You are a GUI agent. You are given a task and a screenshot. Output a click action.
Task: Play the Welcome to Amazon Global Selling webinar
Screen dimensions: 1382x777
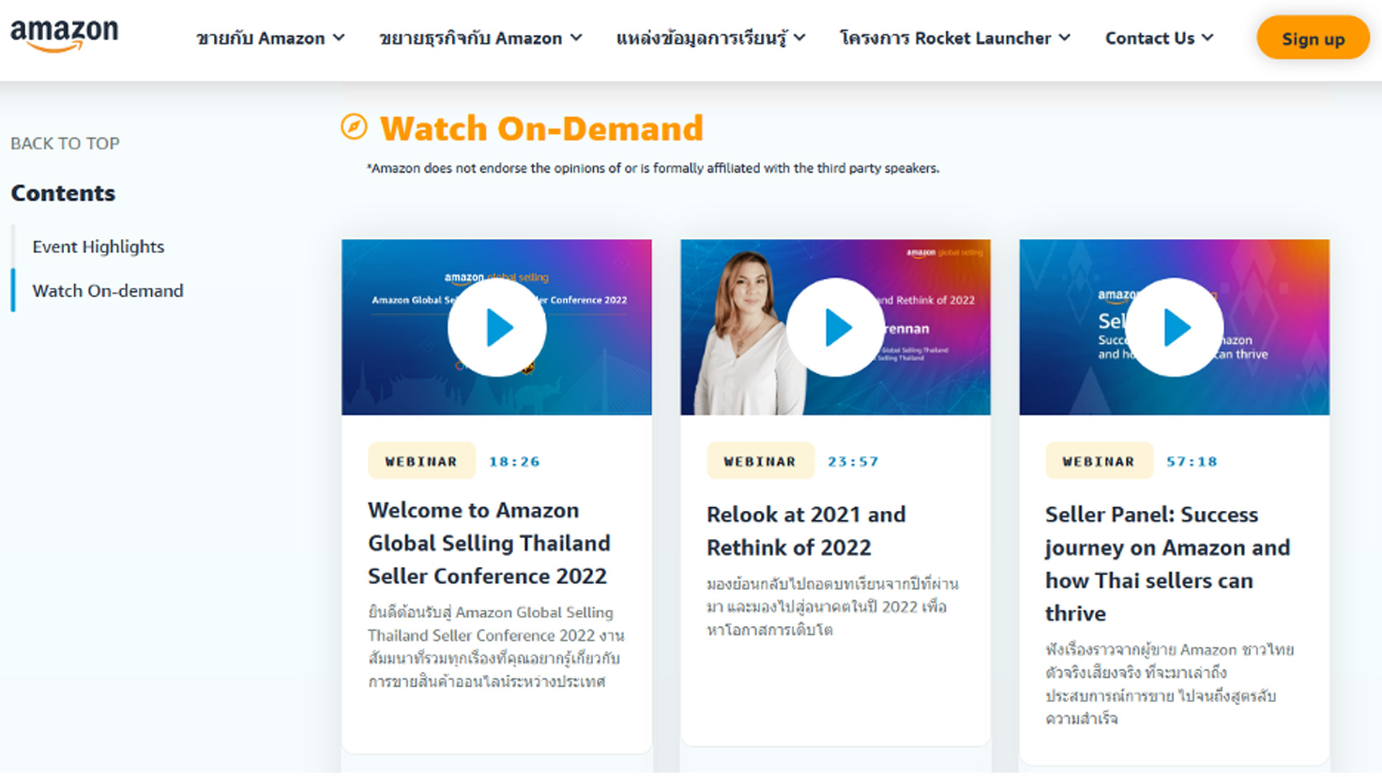(x=497, y=325)
